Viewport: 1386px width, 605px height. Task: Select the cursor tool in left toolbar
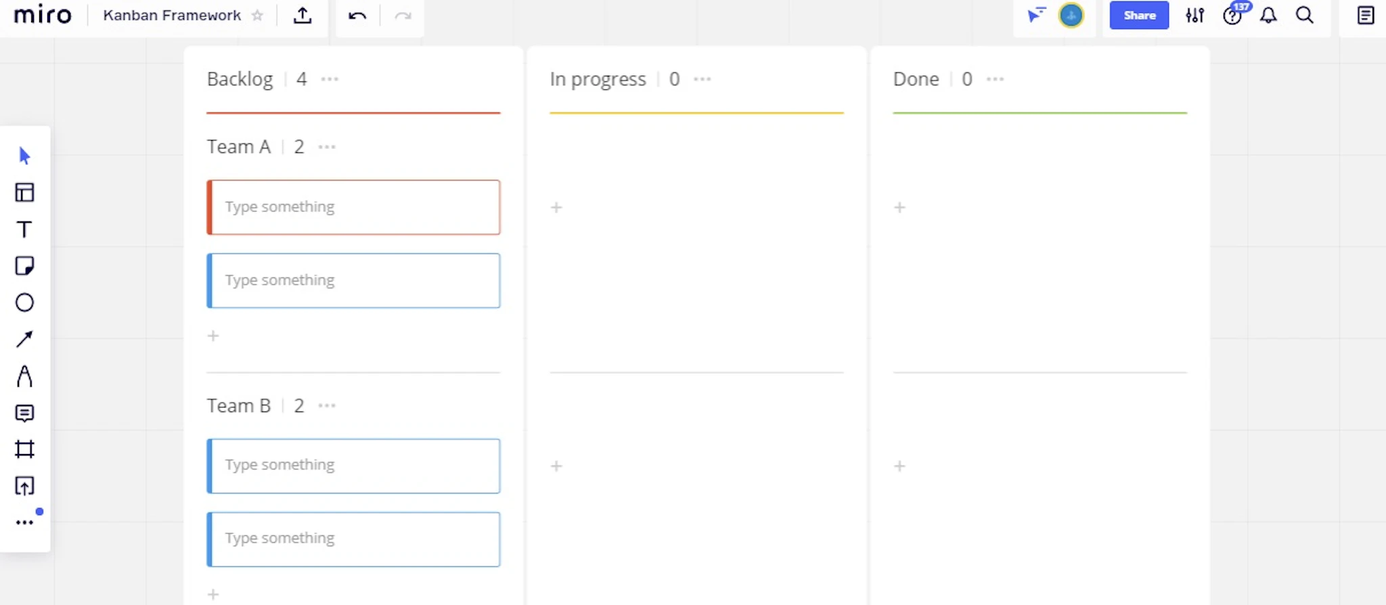coord(24,156)
